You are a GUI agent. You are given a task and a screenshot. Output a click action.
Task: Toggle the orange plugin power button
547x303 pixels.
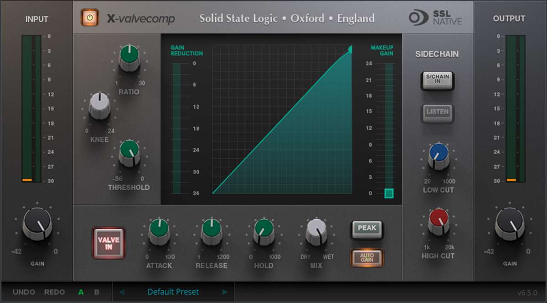point(90,18)
